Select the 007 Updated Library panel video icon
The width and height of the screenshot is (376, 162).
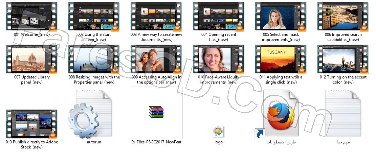coord(32,59)
